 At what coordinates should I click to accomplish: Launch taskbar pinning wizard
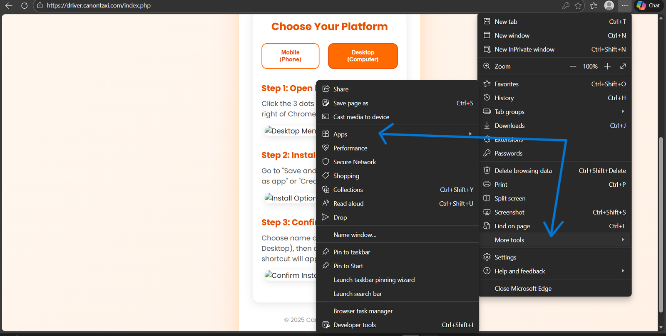[398, 280]
